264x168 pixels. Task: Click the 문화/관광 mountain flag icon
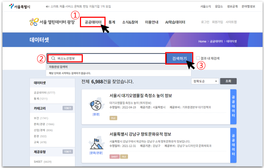(96, 144)
